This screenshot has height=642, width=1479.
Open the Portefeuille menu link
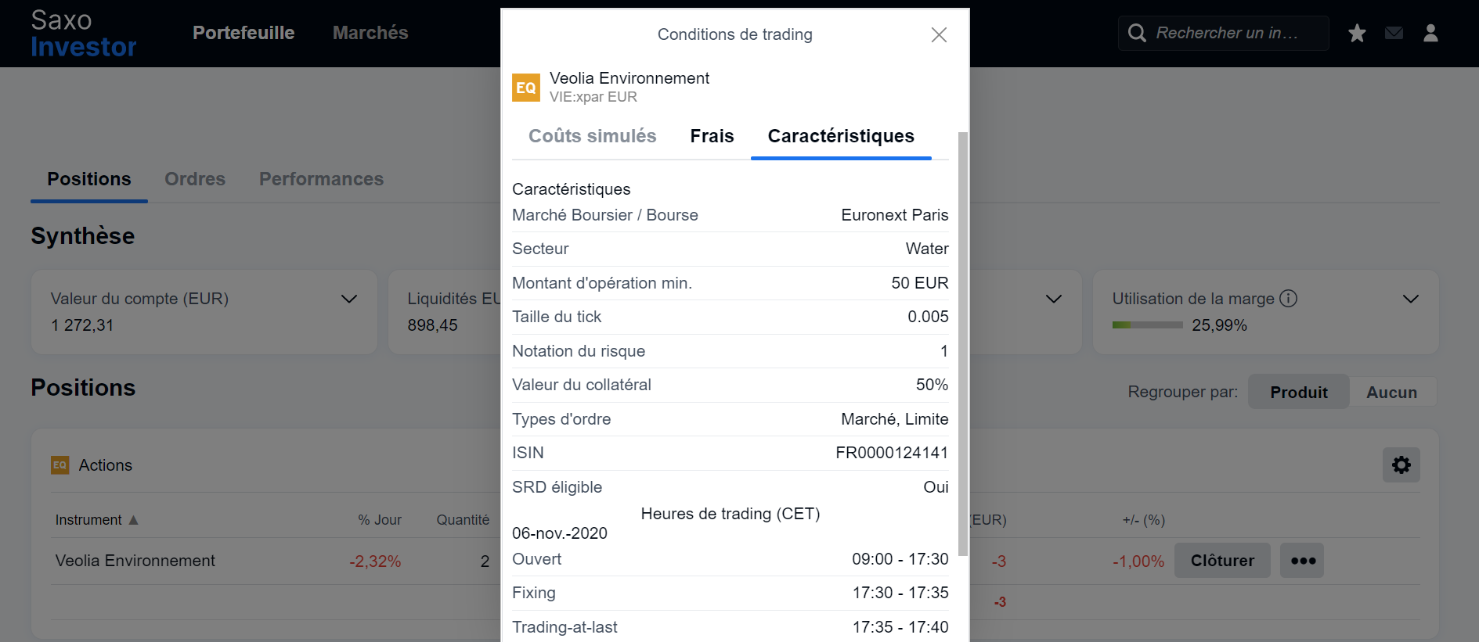(x=243, y=33)
